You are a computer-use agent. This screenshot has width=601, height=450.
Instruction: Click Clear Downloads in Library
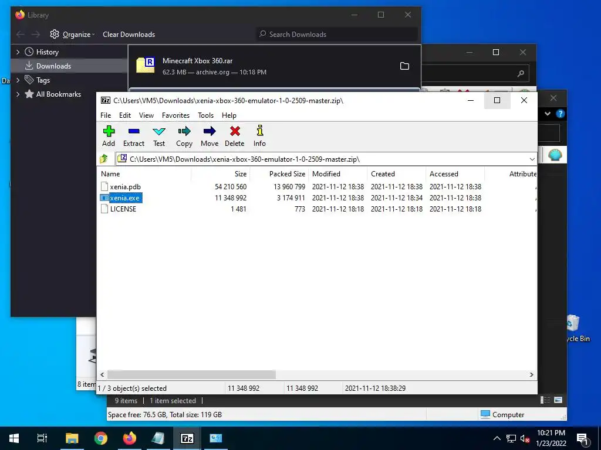[129, 35]
